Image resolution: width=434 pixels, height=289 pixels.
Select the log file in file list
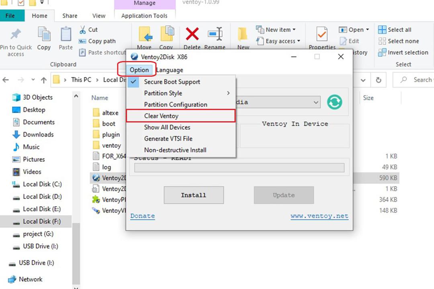(102, 167)
